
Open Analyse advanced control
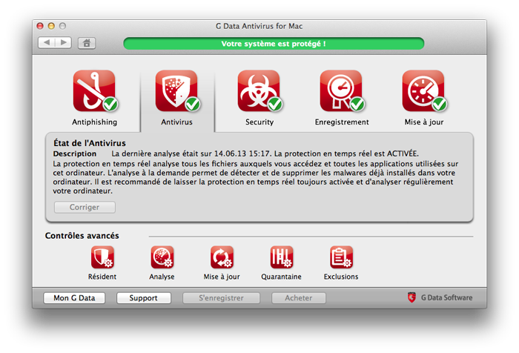tap(162, 257)
